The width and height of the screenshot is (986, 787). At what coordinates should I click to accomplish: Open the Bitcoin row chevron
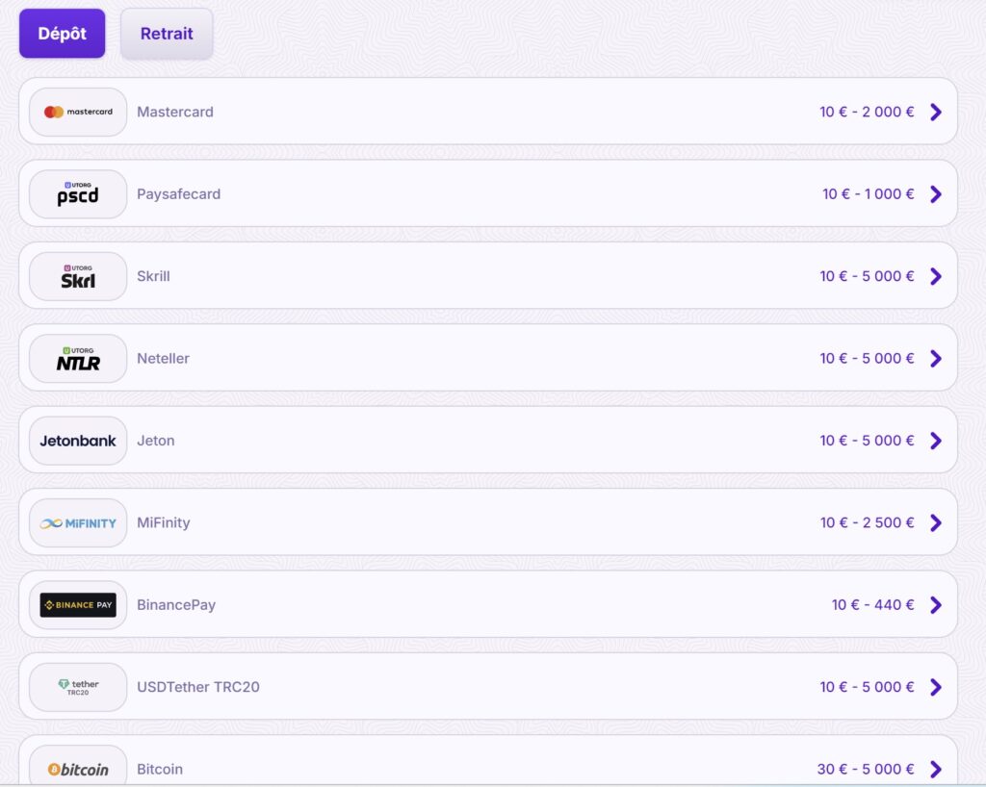(936, 770)
